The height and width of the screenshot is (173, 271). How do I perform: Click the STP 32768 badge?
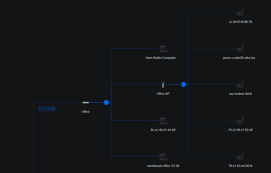[47, 108]
